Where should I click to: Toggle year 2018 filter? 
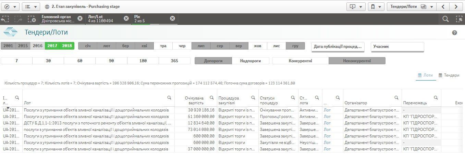point(67,46)
